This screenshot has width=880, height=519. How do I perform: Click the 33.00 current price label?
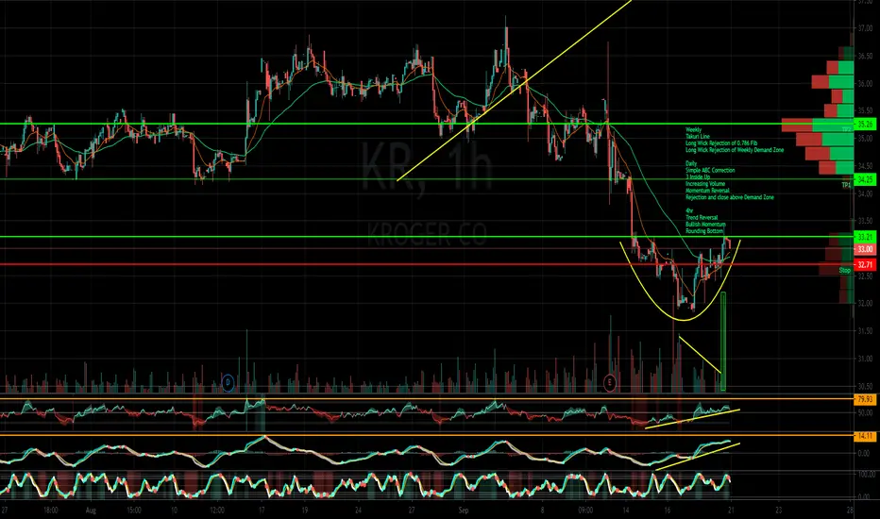[864, 248]
